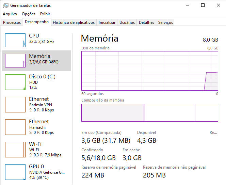Select the Ethernet Radmin VPN graph icon
Viewport: 226px width, 185px height.
click(x=15, y=105)
